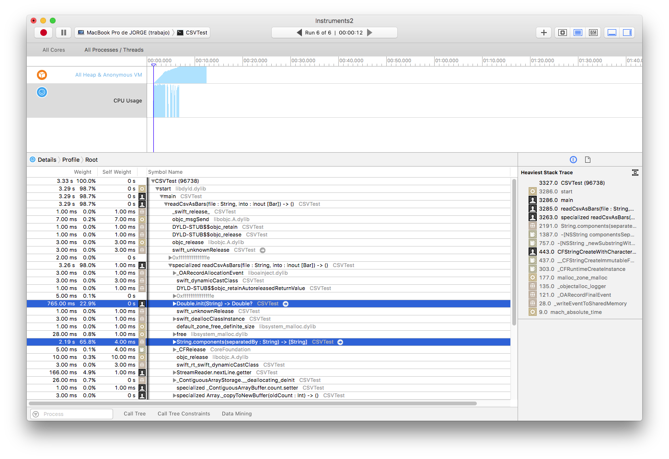Click the All Heap & Anonymous VM label
Image resolution: width=669 pixels, height=459 pixels.
click(109, 75)
